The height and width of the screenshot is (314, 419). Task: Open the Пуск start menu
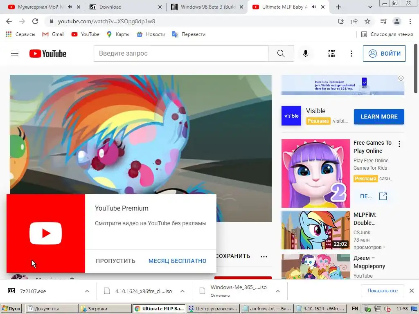(x=11, y=309)
